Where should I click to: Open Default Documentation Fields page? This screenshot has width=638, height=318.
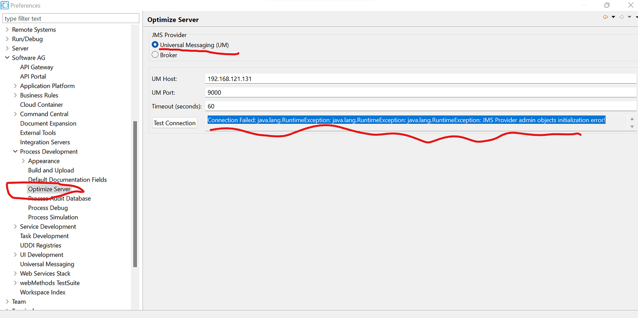(67, 179)
